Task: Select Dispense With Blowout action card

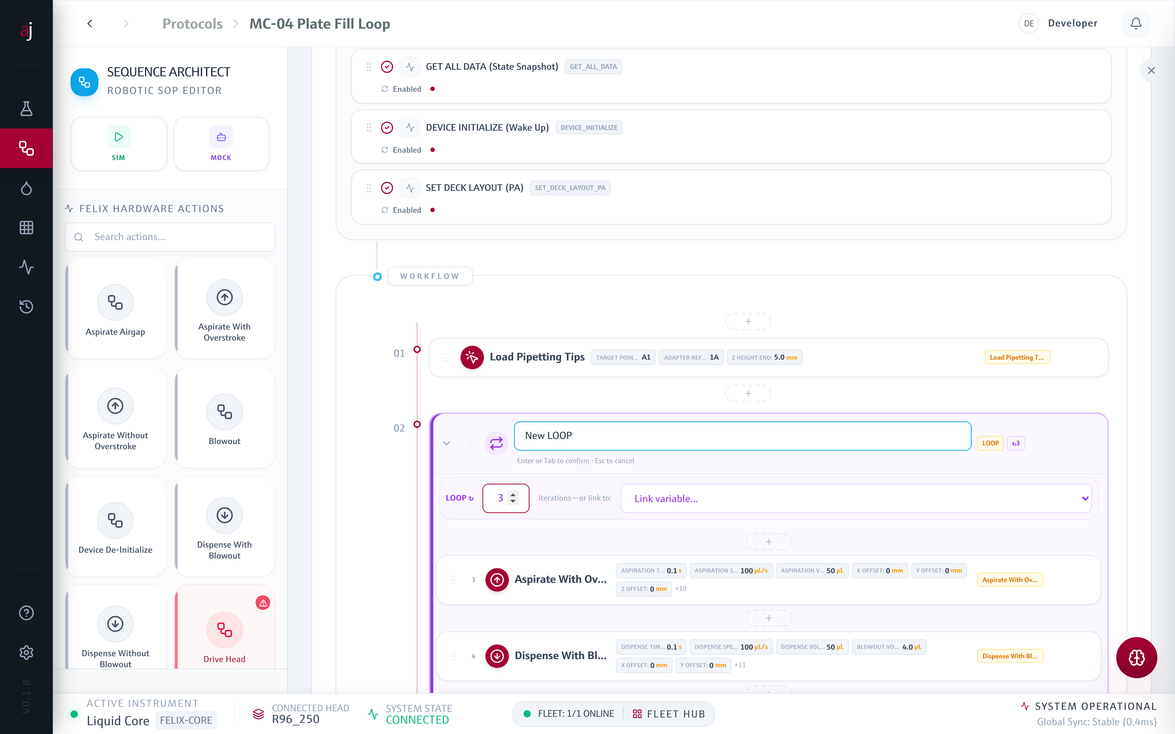Action: [224, 527]
